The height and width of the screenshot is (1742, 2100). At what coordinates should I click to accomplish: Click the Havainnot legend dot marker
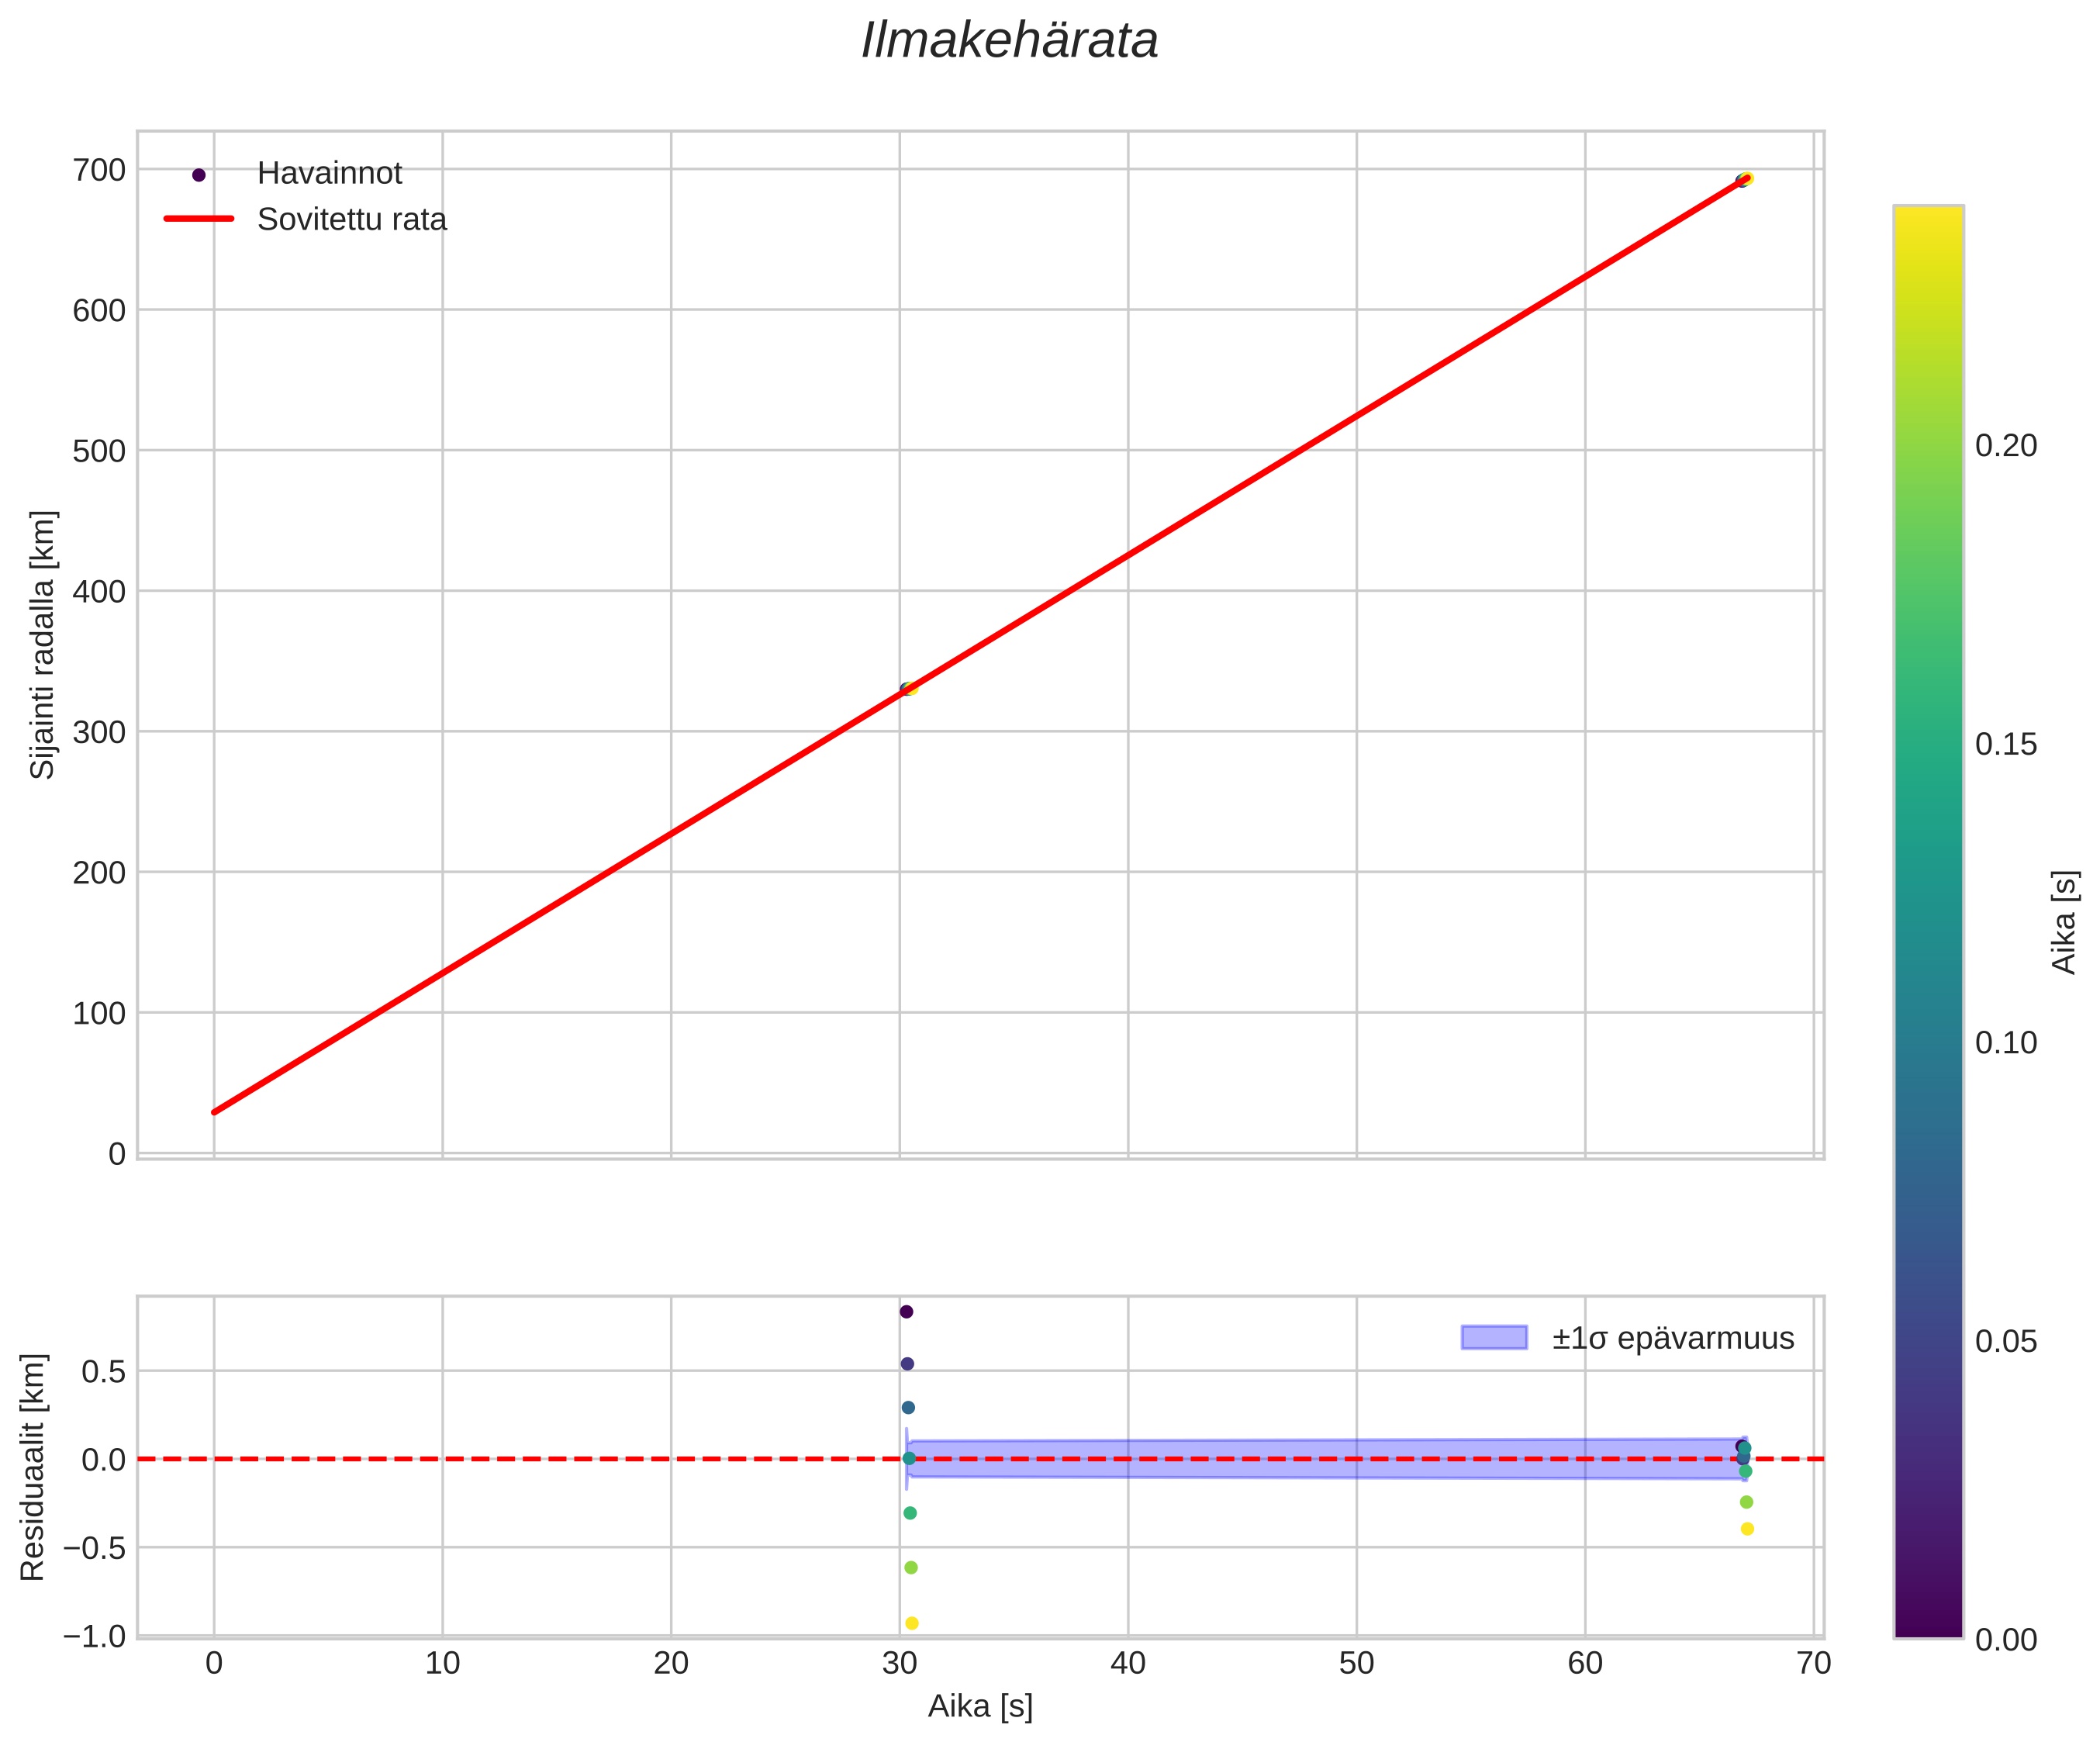(198, 175)
